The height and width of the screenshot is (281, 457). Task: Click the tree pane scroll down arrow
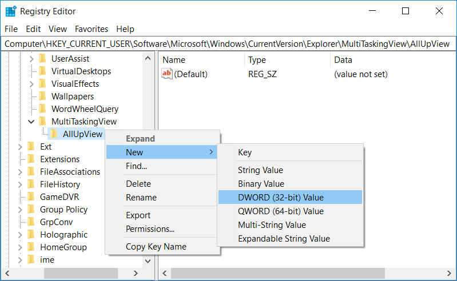[x=148, y=260]
